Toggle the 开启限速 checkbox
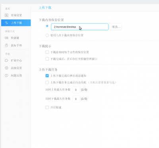159x148 pixels. 47,107
